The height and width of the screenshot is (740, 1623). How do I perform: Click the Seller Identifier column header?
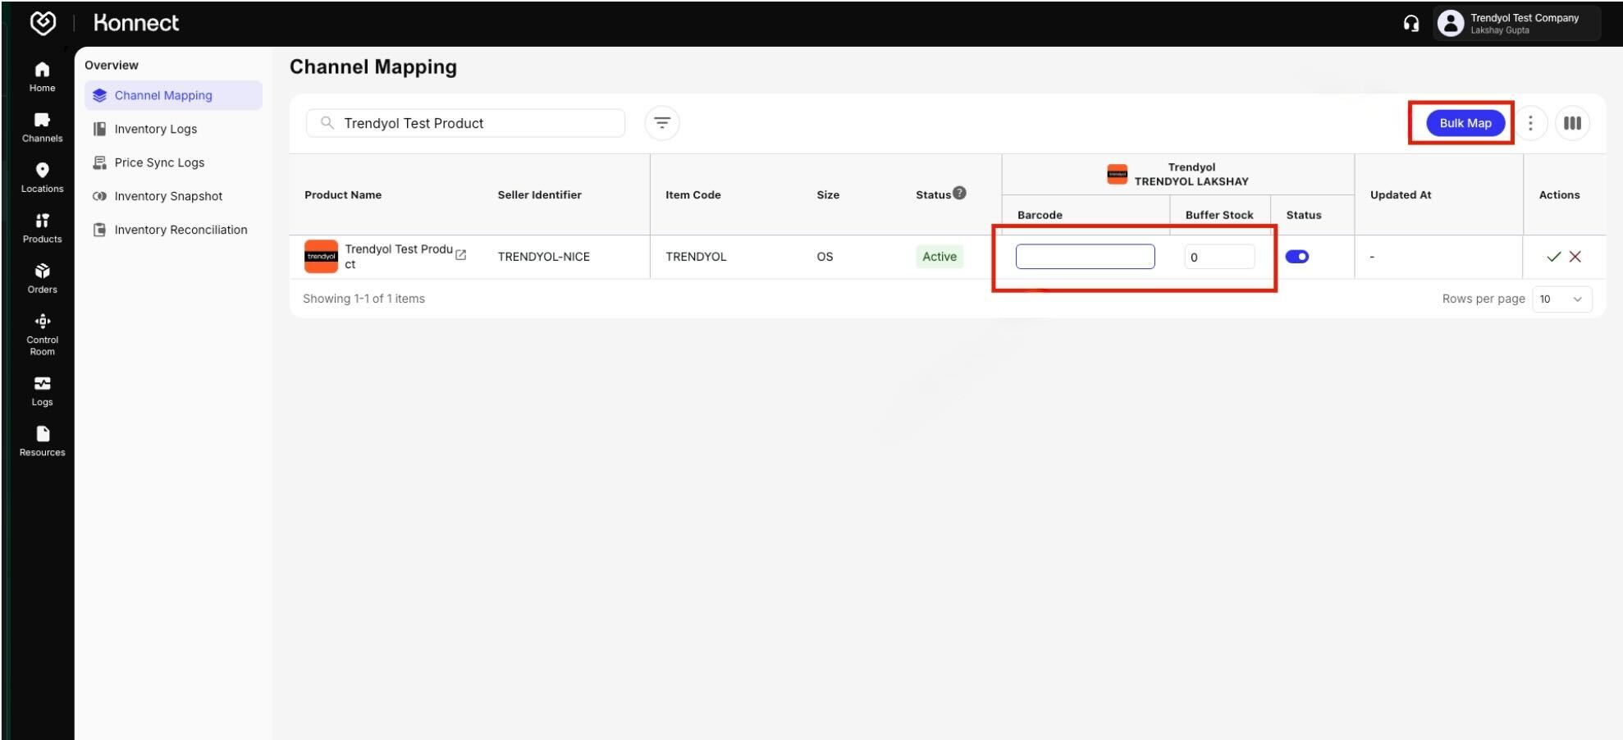tap(539, 194)
